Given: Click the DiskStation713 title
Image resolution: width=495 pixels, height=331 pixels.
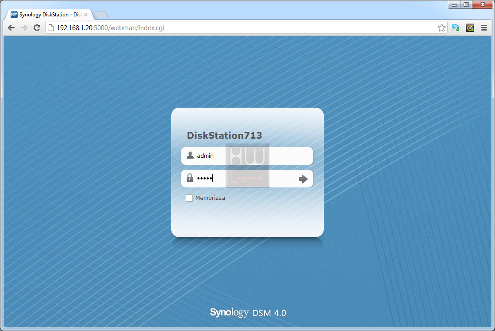Looking at the screenshot, I should click(x=224, y=135).
